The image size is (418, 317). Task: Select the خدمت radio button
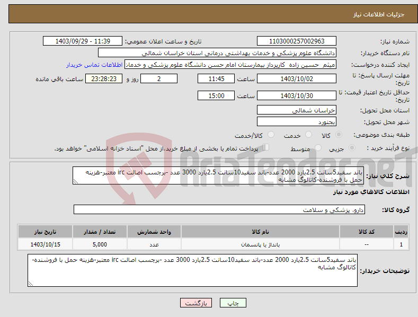point(308,135)
